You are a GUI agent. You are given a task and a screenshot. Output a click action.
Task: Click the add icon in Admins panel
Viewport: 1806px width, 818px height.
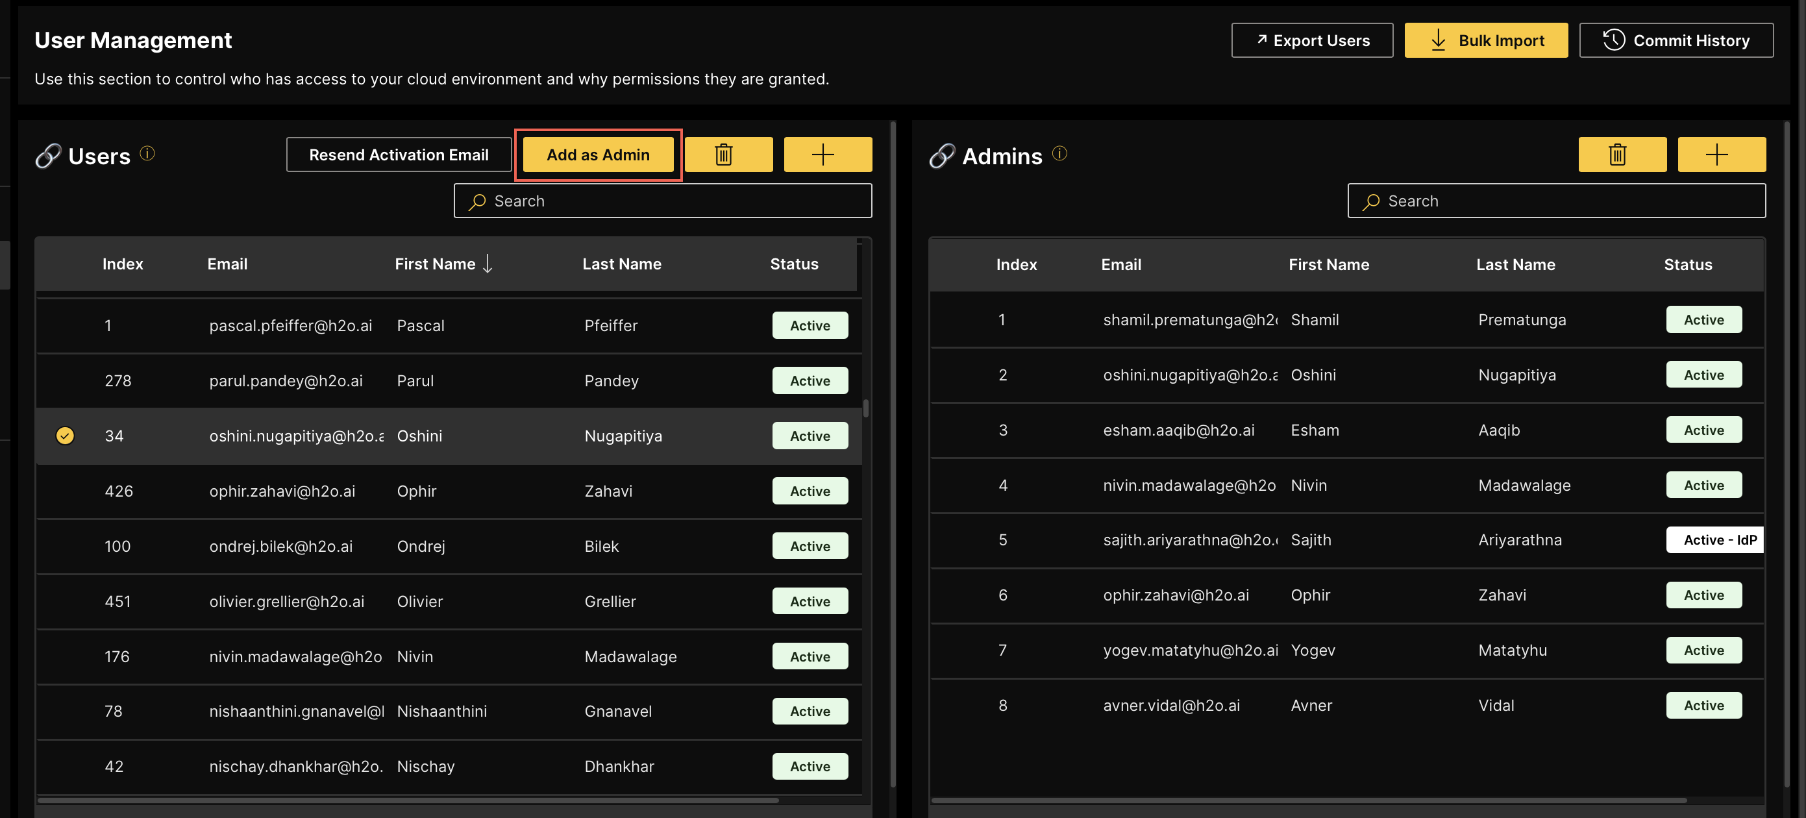pyautogui.click(x=1721, y=153)
